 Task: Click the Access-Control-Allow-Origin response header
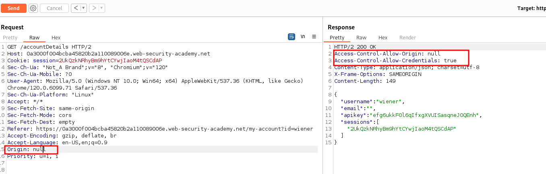tap(387, 53)
